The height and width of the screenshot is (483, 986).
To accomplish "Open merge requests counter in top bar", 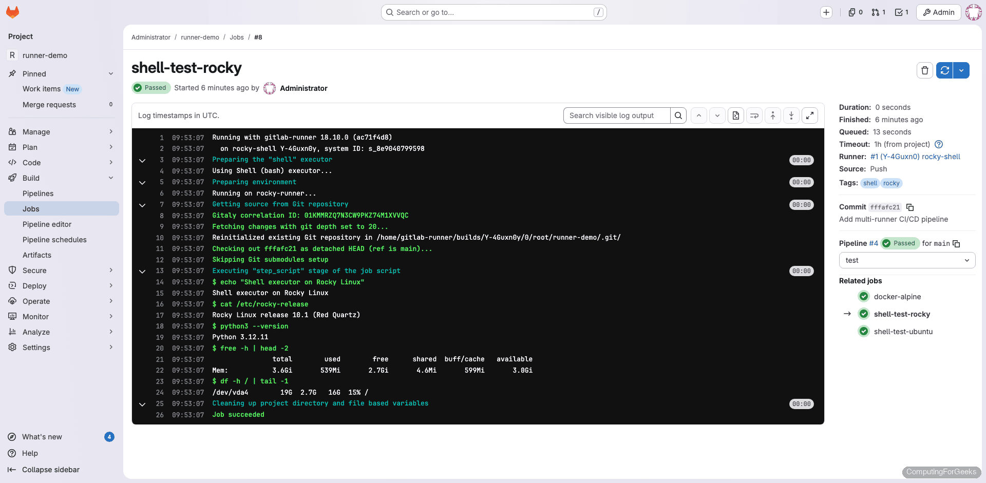I will pyautogui.click(x=879, y=12).
